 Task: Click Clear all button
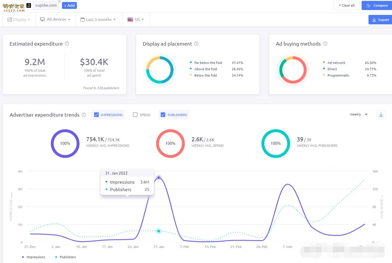click(x=346, y=5)
